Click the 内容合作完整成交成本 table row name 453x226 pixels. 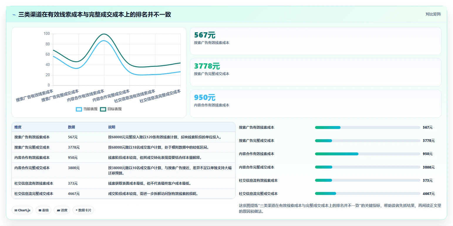tap(32, 168)
